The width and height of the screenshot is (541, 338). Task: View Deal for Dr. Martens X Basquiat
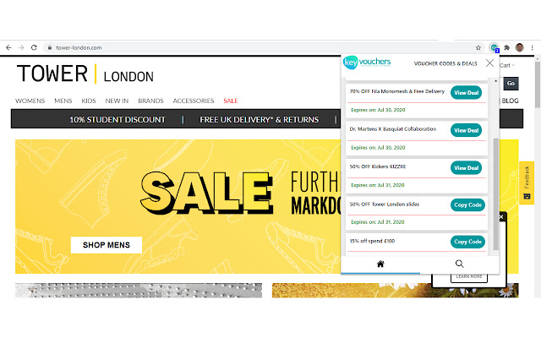pos(466,130)
